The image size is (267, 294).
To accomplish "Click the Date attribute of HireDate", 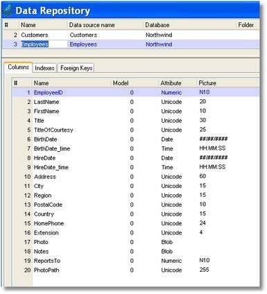I will pos(167,158).
